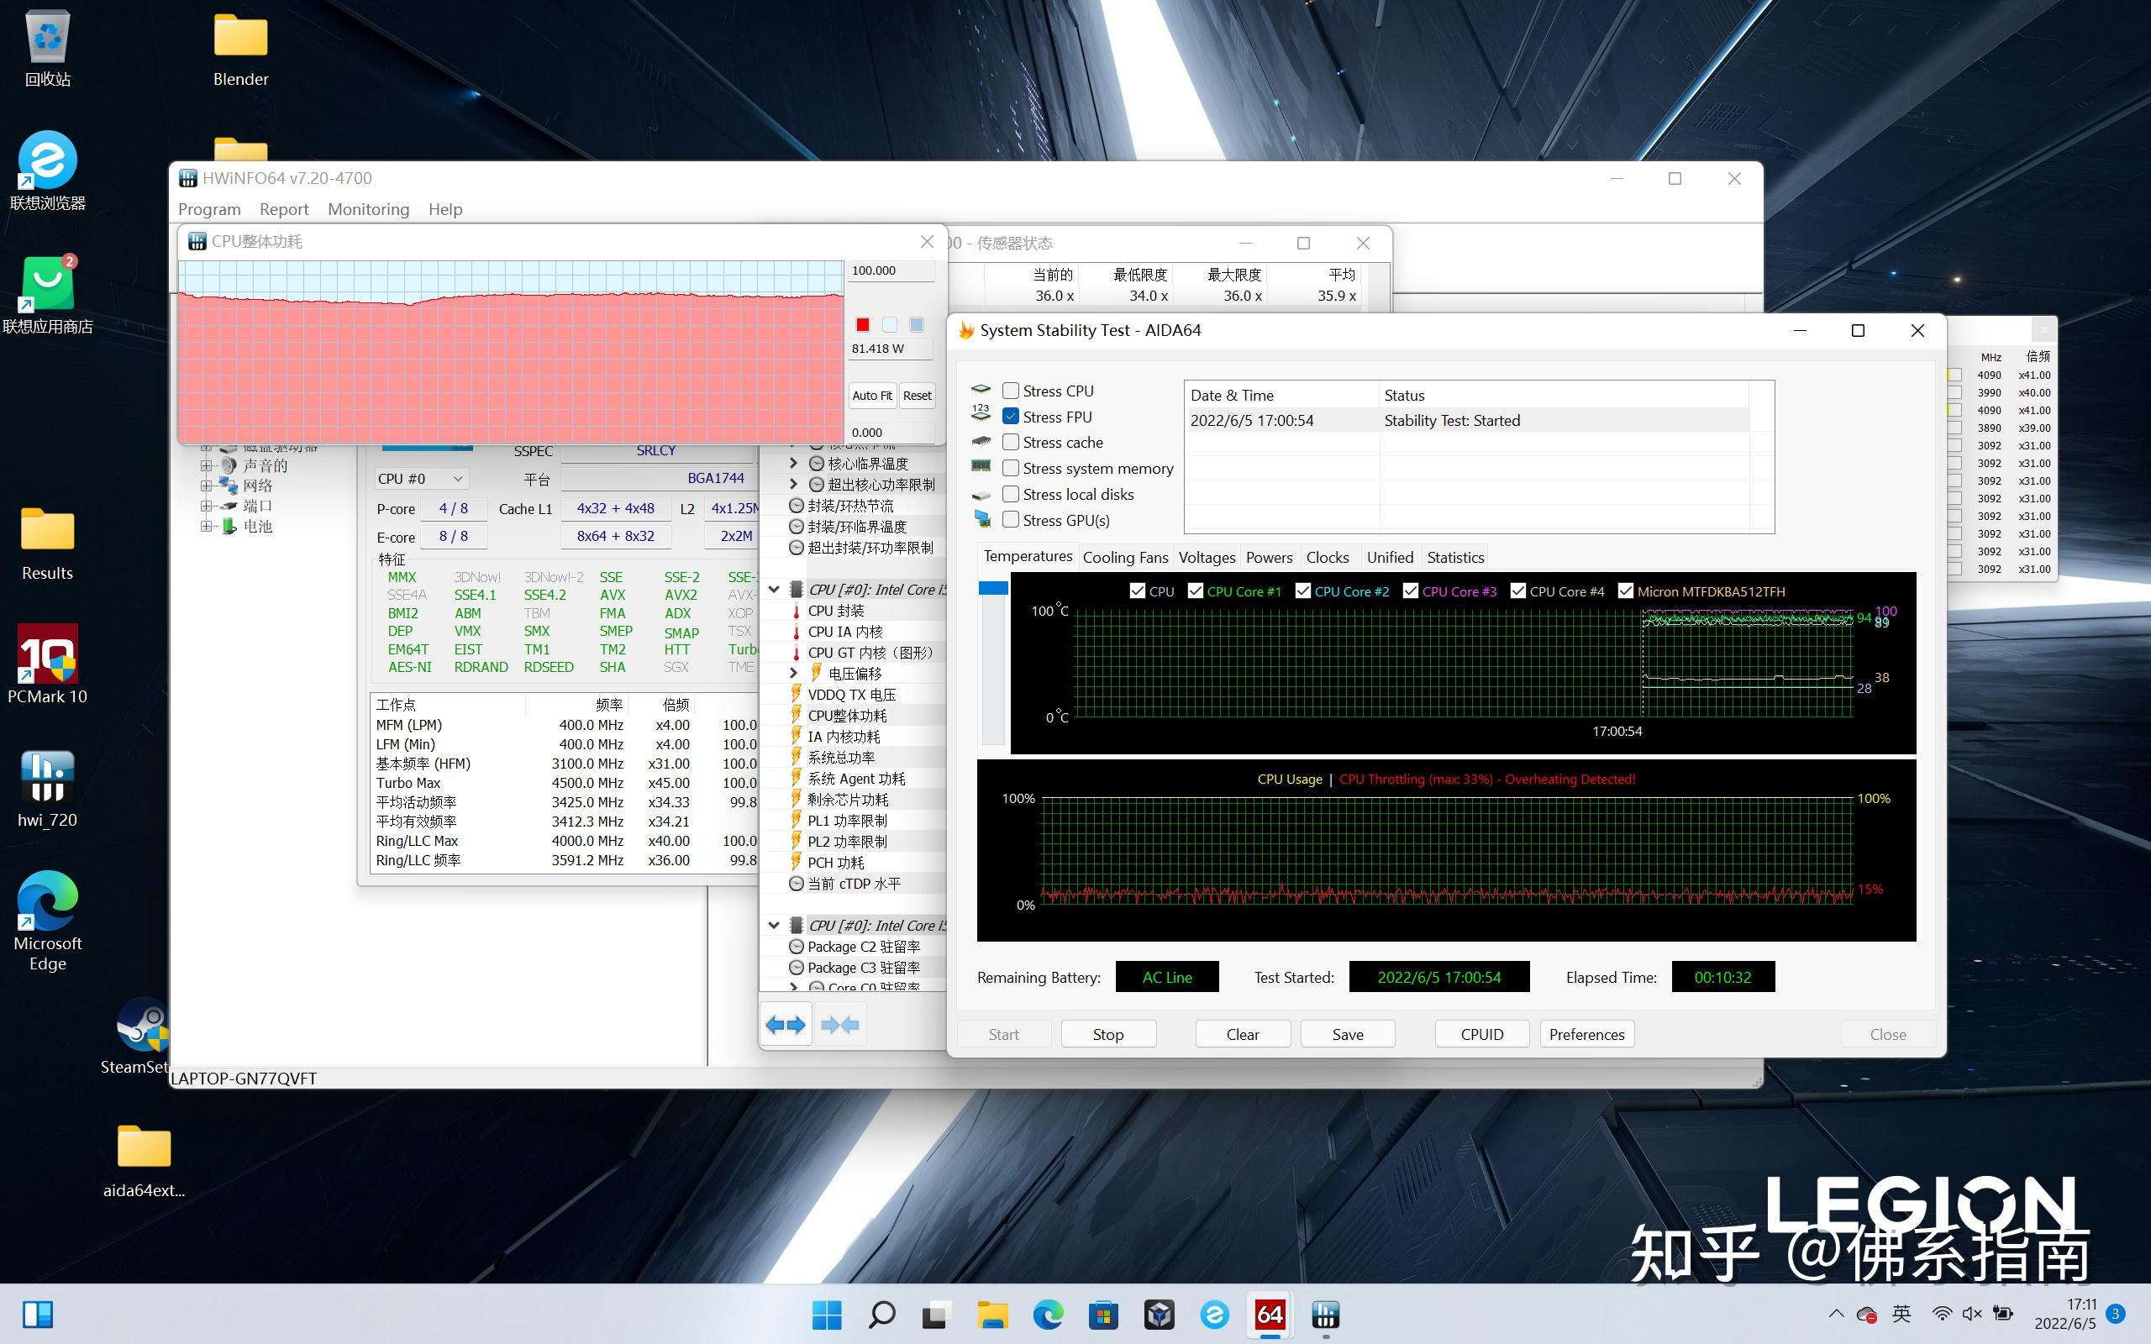Open the Report menu in HWiNFO64
This screenshot has width=2151, height=1344.
click(x=283, y=207)
